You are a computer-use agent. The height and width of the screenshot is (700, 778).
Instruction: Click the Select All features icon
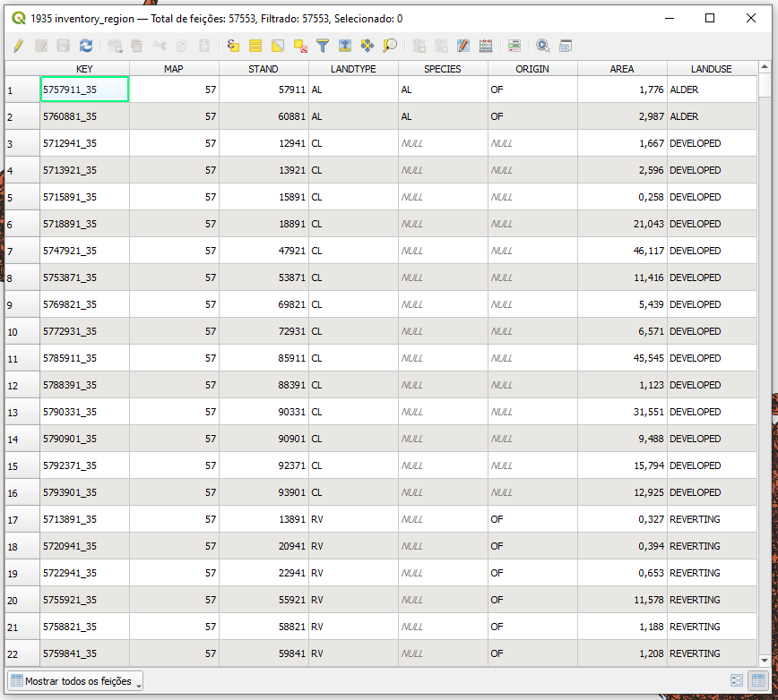click(255, 46)
